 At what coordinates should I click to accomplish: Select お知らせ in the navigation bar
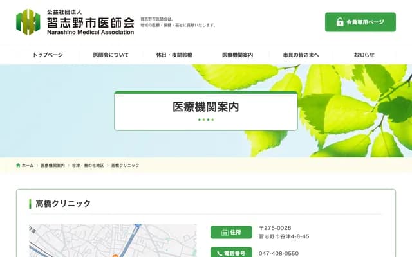point(364,55)
